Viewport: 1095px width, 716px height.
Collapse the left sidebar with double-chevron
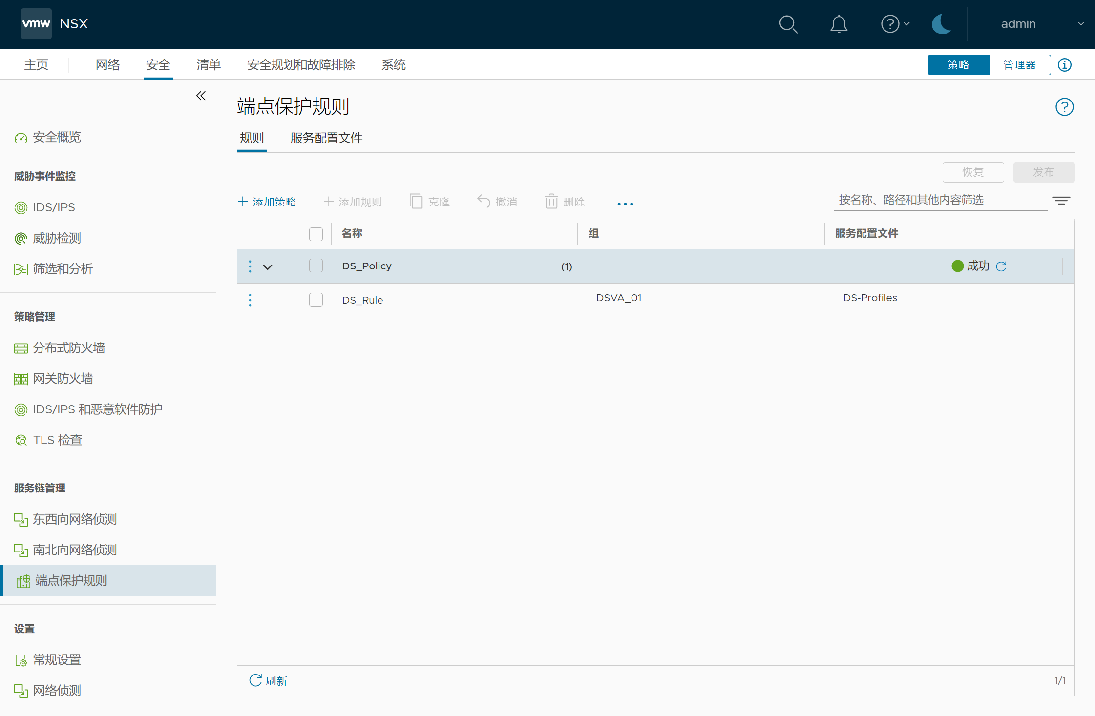click(201, 96)
